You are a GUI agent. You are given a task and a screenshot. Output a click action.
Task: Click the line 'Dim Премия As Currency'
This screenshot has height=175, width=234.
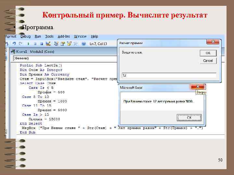click(45, 74)
